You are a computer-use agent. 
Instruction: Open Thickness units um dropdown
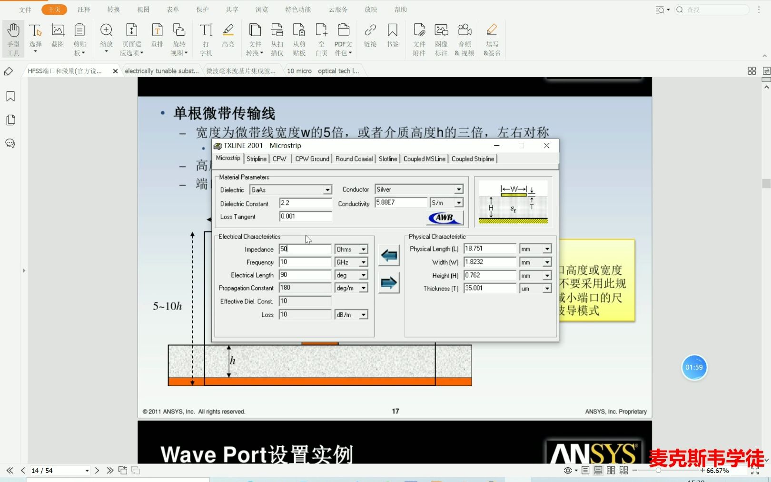(547, 289)
